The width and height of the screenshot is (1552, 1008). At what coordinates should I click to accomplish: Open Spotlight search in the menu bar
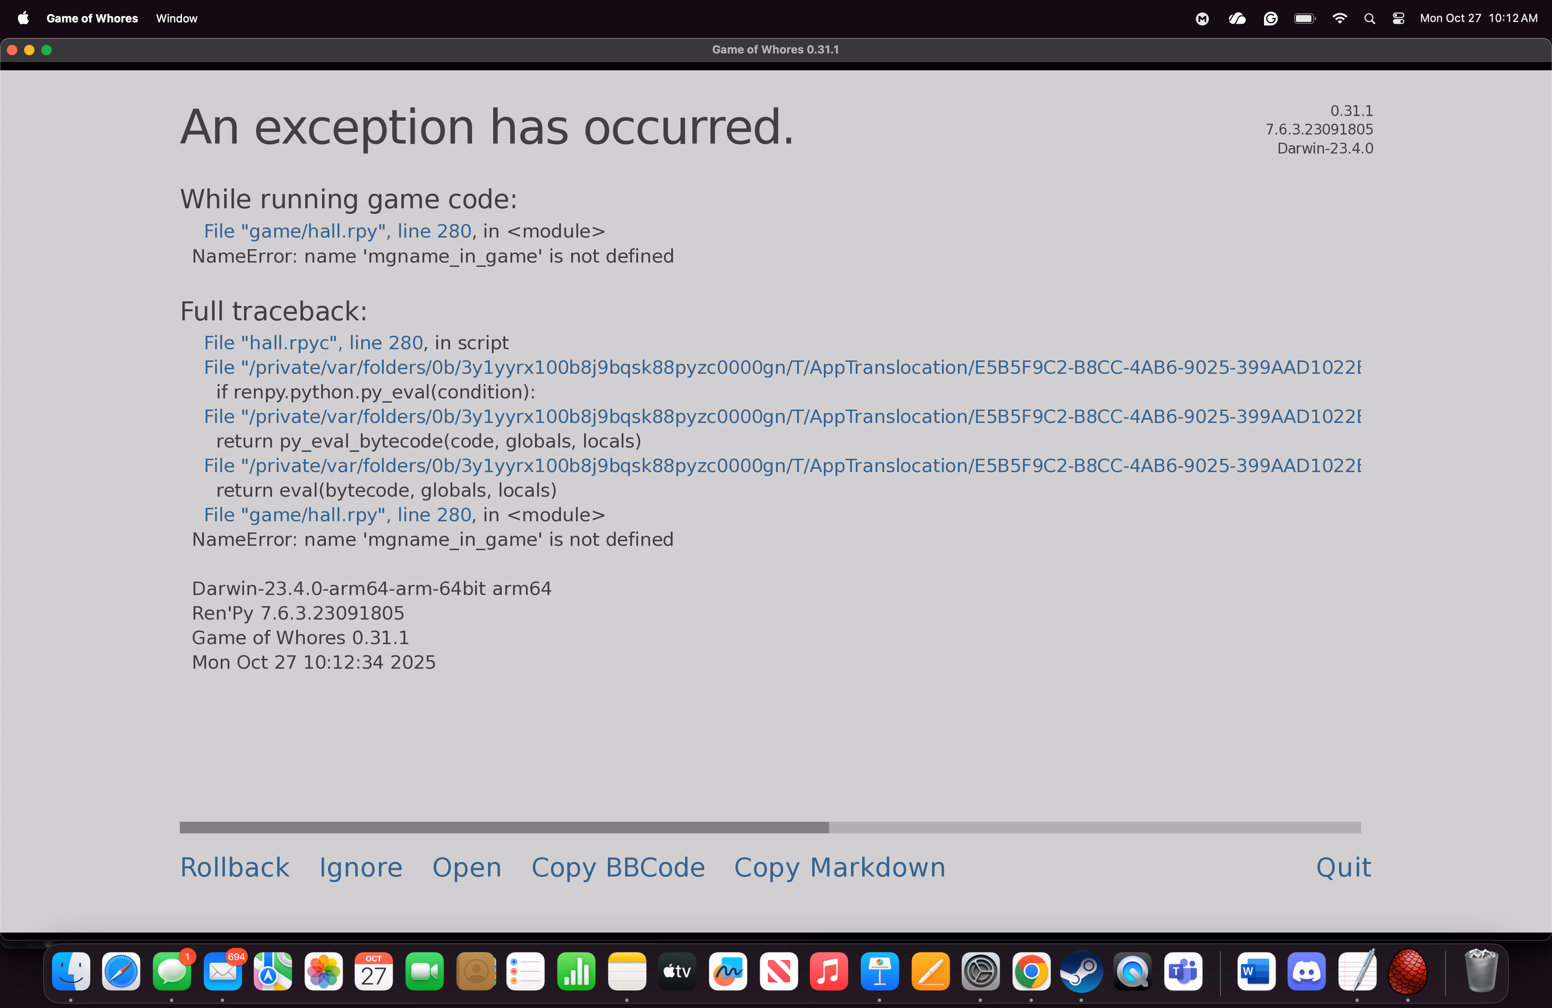(x=1369, y=18)
